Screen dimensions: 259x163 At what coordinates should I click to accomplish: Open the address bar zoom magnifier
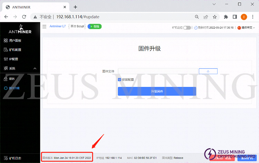197,17
